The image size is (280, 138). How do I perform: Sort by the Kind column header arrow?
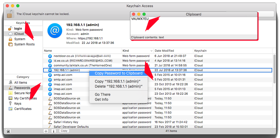tap(151, 51)
